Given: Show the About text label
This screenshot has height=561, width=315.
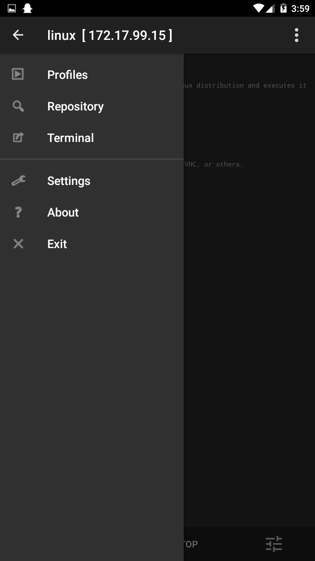Looking at the screenshot, I should point(63,213).
